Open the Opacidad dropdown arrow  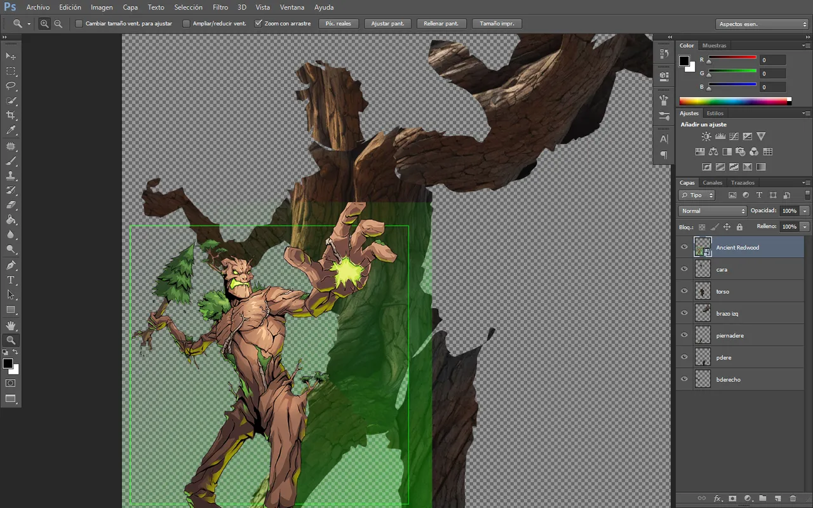coord(805,211)
